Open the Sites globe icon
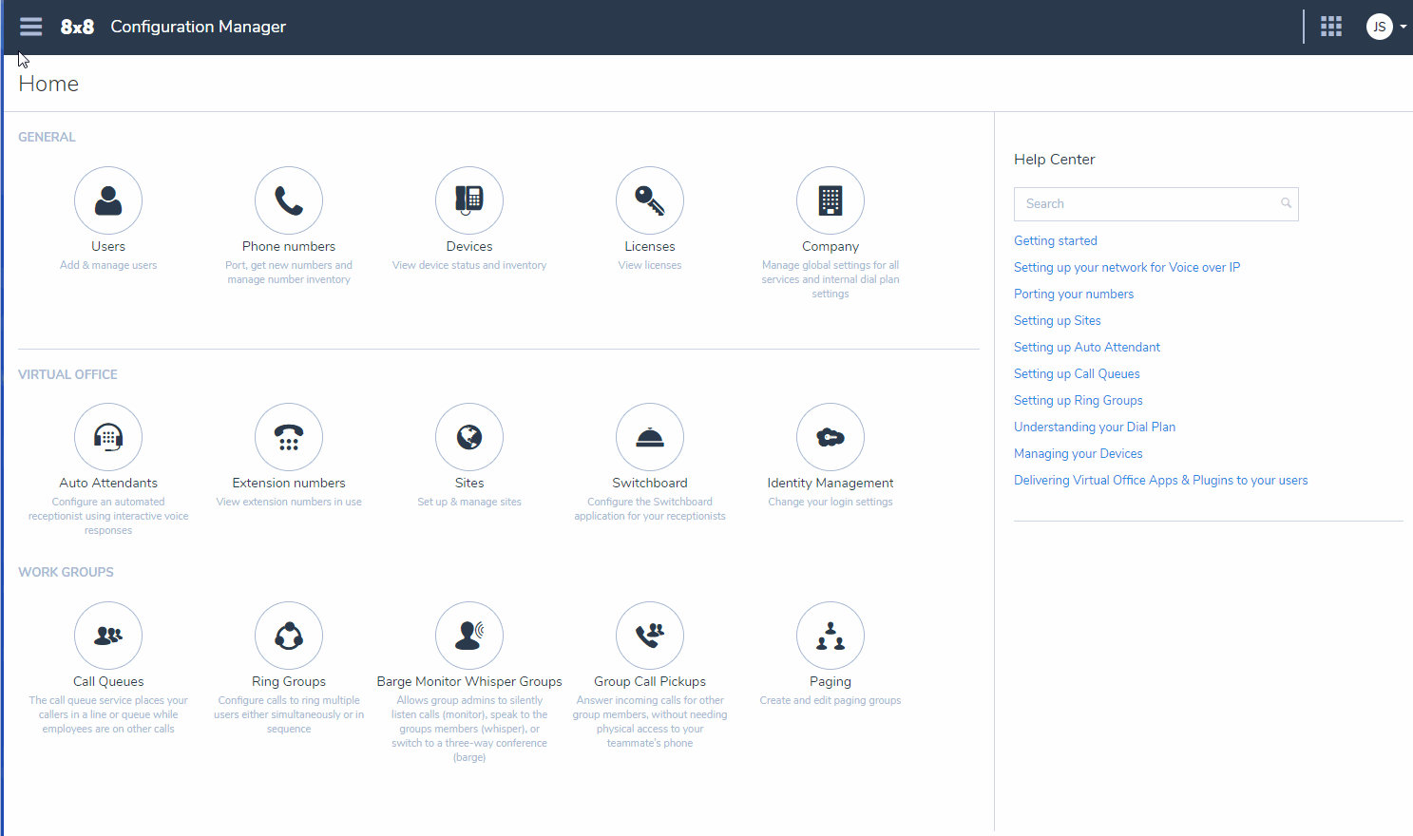The height and width of the screenshot is (836, 1413). [469, 437]
